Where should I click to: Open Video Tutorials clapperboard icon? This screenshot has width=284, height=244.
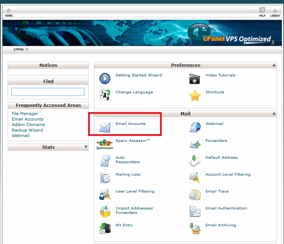pos(195,79)
